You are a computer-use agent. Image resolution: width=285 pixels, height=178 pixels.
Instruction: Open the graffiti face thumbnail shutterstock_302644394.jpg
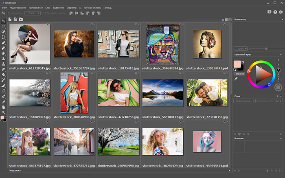(x=163, y=44)
